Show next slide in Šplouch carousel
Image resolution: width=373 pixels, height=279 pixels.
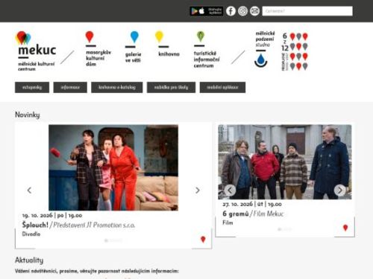pyautogui.click(x=198, y=190)
